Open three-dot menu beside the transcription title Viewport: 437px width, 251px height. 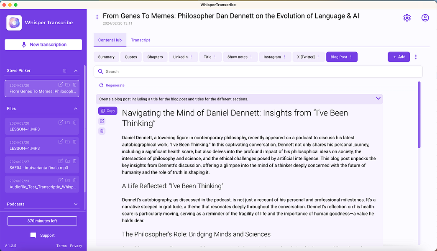click(97, 17)
